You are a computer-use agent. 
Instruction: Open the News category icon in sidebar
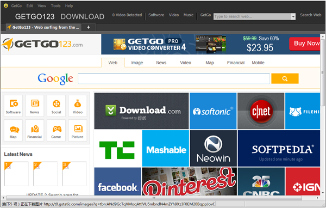pos(35,106)
